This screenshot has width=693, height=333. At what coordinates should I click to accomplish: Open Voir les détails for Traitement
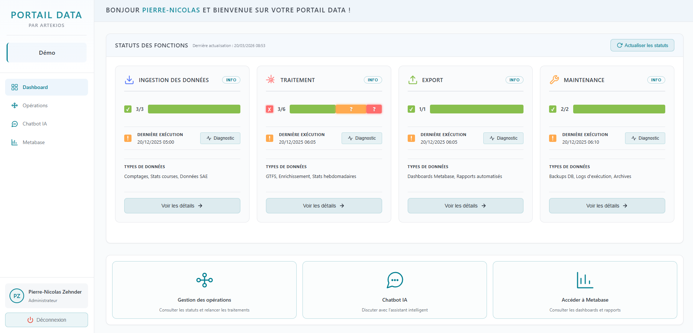click(x=324, y=206)
